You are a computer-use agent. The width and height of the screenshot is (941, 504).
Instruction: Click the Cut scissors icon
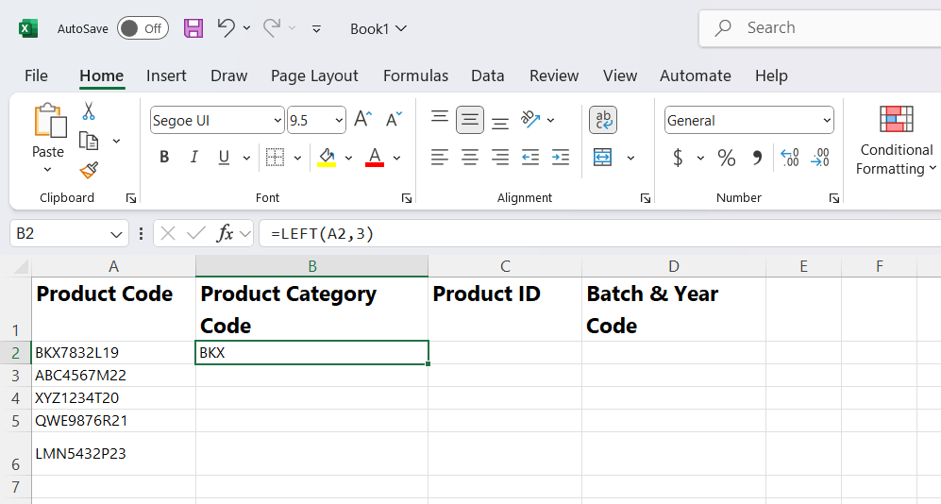point(89,111)
